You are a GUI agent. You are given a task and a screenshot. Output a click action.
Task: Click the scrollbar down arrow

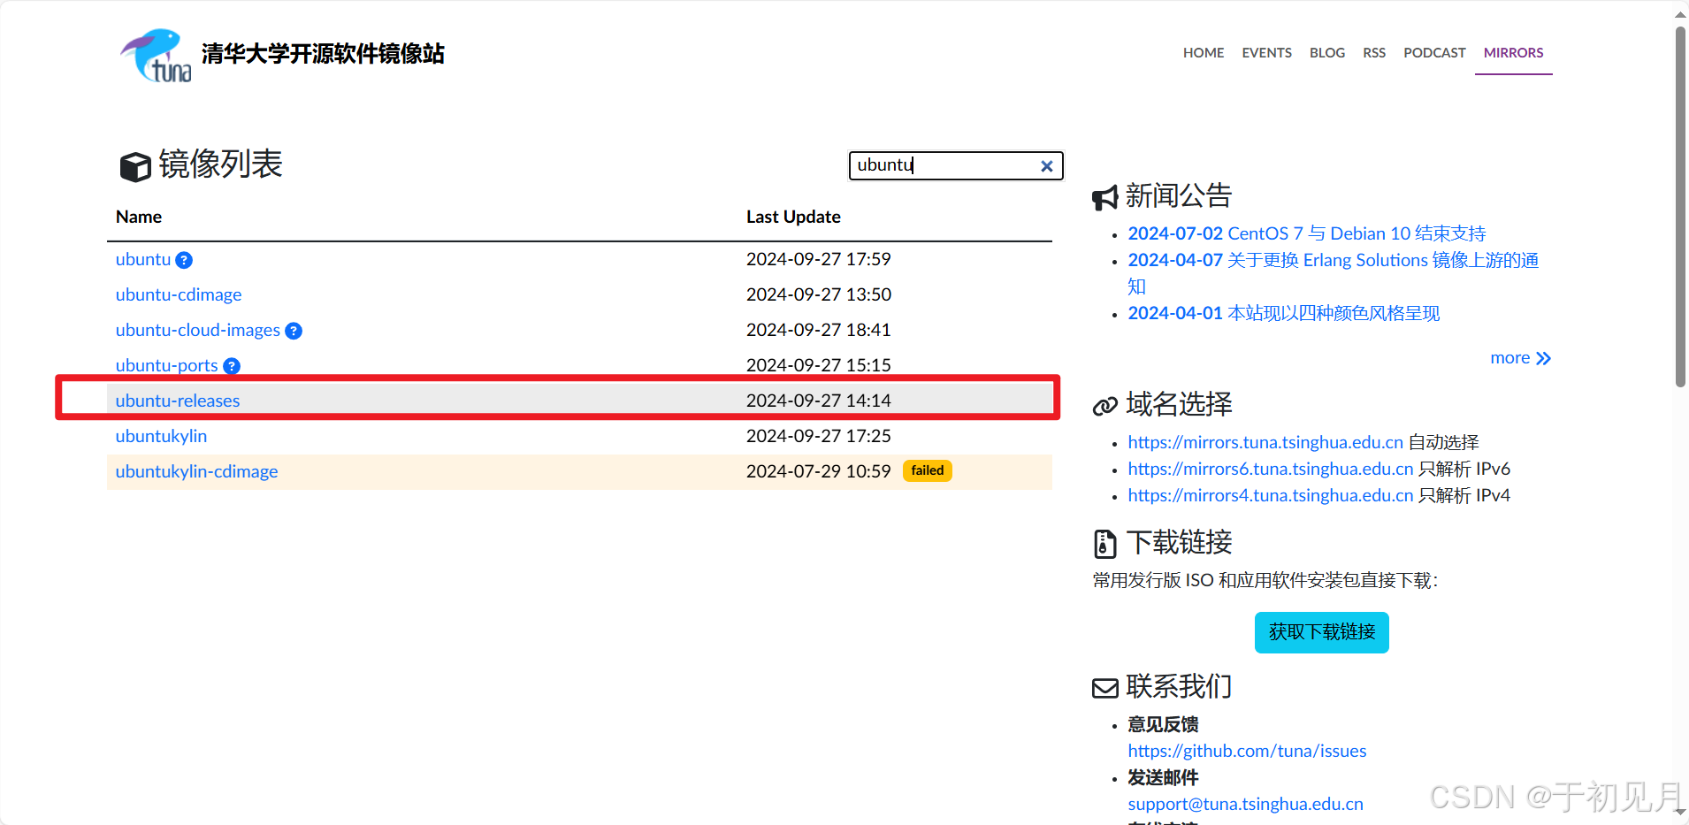tap(1680, 811)
